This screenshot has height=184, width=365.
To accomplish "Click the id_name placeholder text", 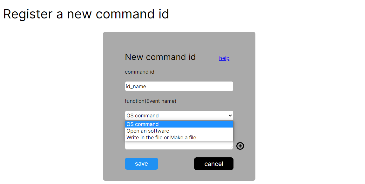I will (x=136, y=86).
